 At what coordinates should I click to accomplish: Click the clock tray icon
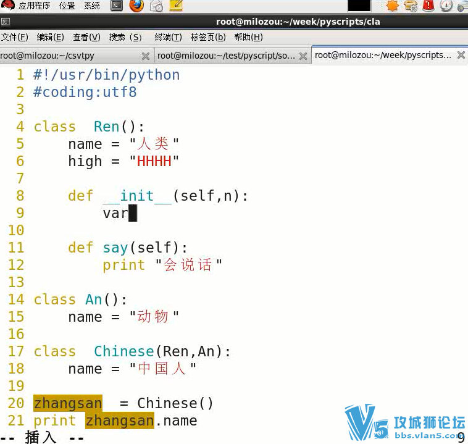(446, 6)
